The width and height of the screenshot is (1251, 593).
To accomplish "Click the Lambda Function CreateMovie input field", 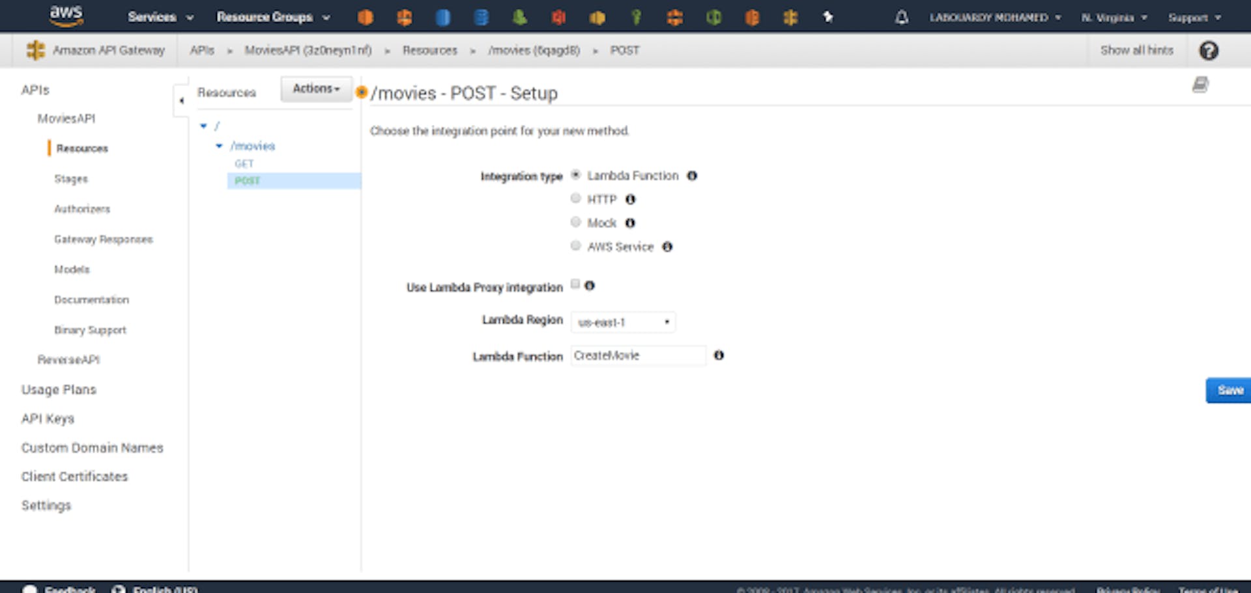I will click(x=639, y=355).
